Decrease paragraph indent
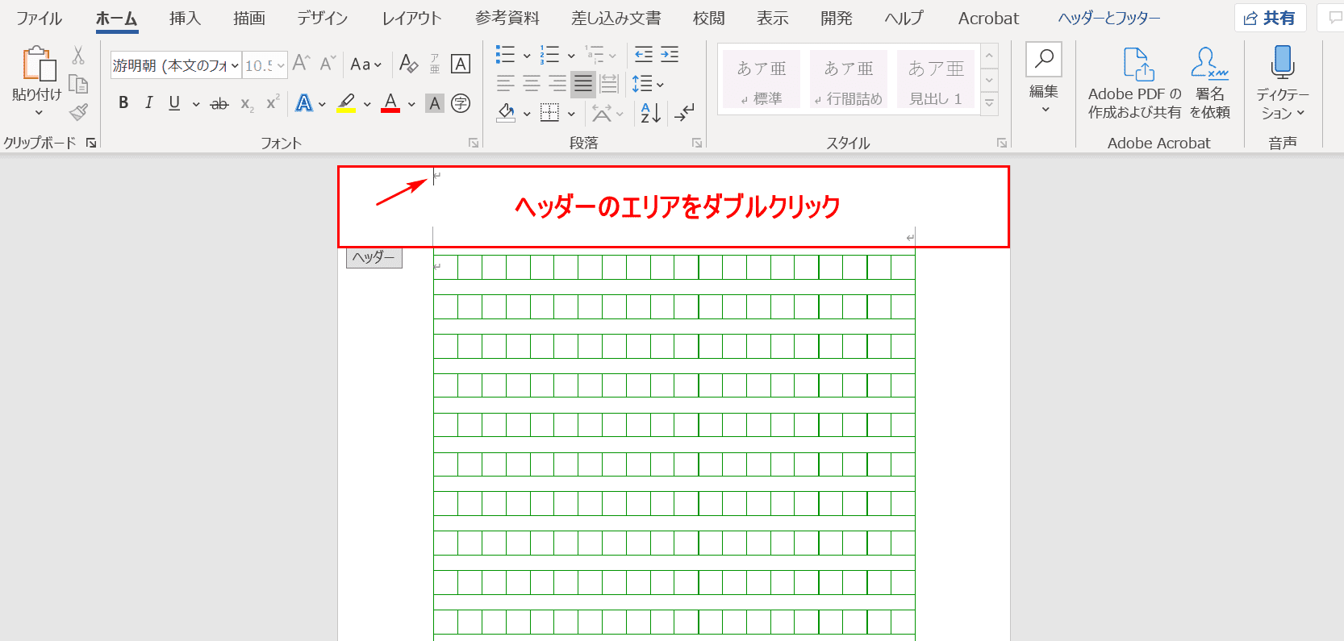 point(644,55)
